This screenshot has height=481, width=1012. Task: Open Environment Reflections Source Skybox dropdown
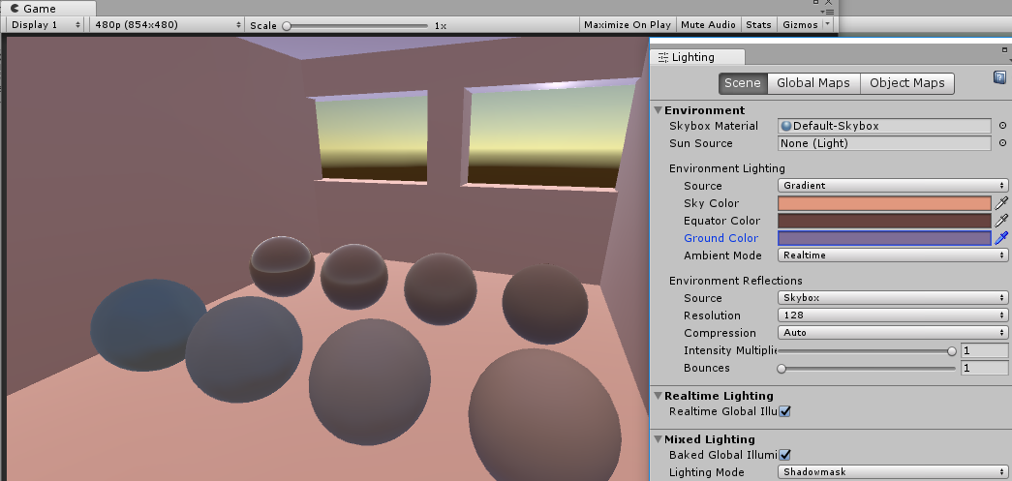point(893,298)
